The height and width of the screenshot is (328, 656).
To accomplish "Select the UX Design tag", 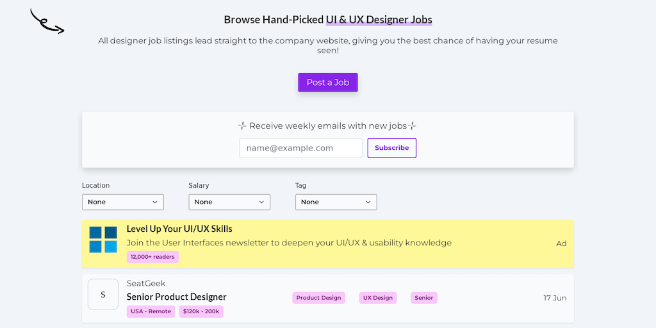I will click(378, 298).
